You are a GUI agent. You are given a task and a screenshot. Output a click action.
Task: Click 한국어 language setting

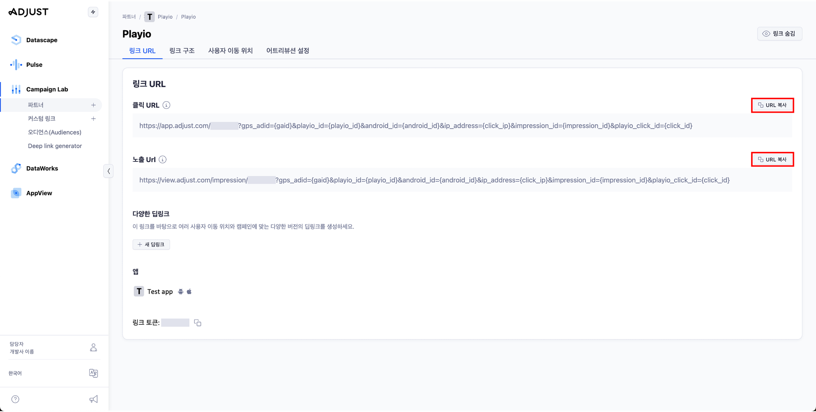click(15, 373)
